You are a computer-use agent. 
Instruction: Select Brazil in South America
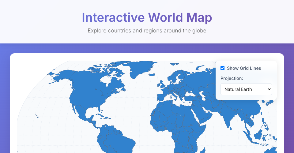click(x=123, y=141)
